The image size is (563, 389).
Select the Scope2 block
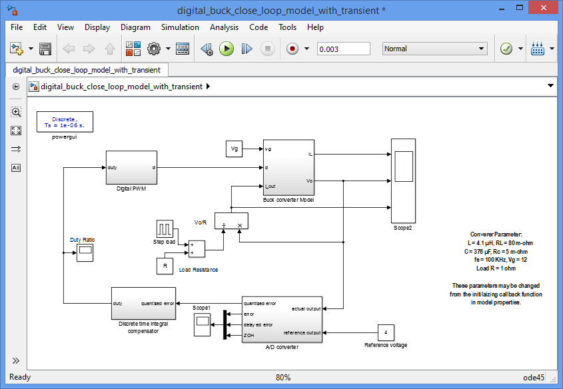click(403, 181)
